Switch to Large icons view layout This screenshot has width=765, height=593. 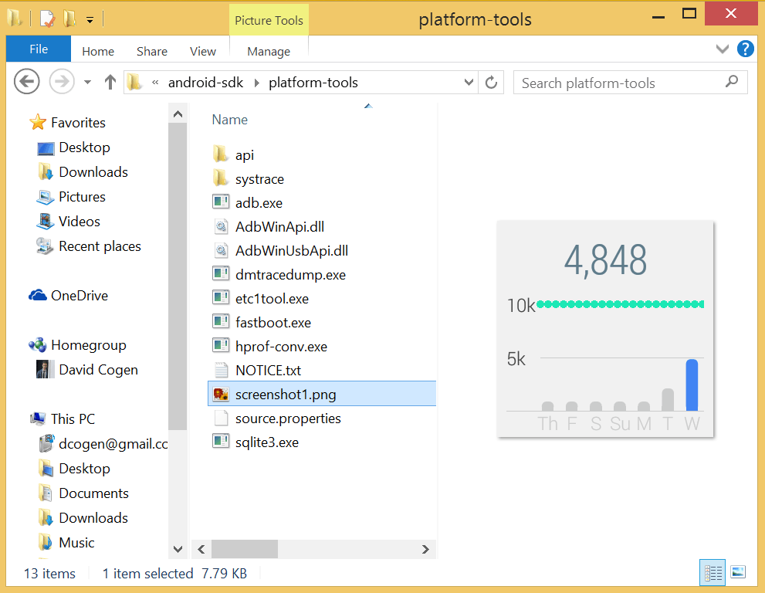coord(738,573)
